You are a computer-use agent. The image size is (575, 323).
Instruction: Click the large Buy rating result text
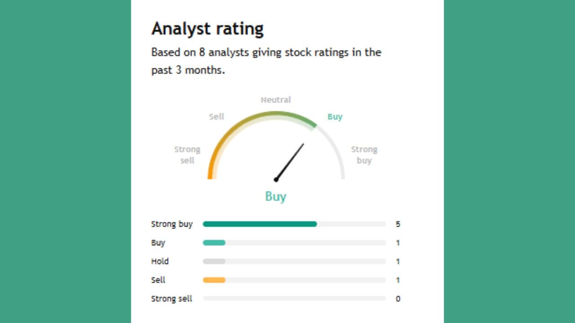point(275,196)
